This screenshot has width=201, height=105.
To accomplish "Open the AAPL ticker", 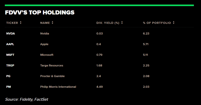I will [10, 44].
